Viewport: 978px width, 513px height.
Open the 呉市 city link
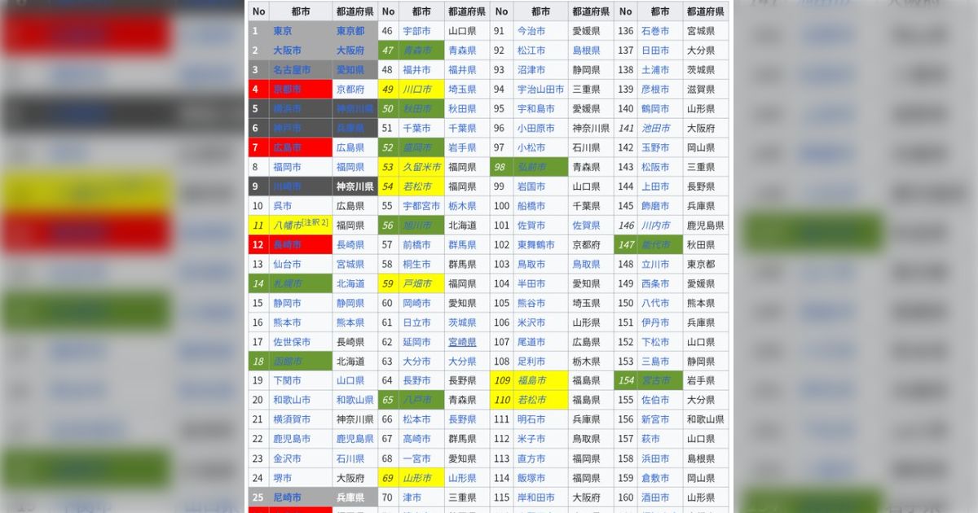(283, 206)
